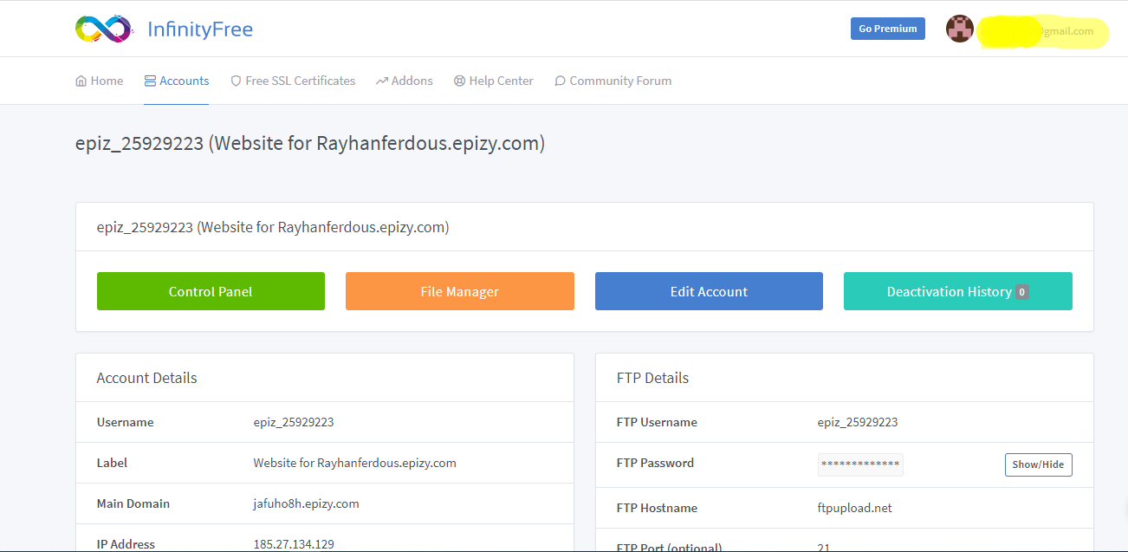Click the Edit Account button
Image resolution: width=1128 pixels, height=552 pixels.
pos(709,291)
